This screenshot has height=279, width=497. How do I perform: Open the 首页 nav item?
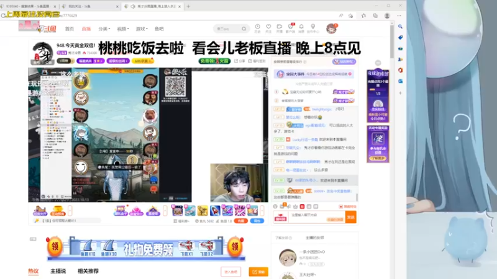coord(70,29)
